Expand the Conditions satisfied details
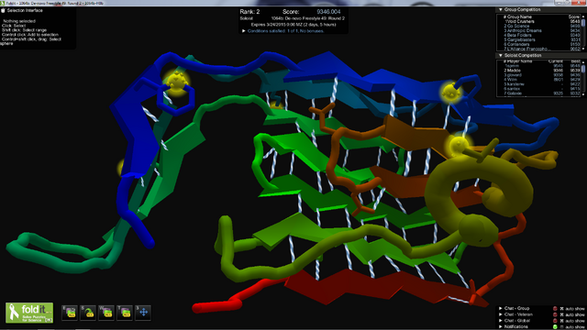 (244, 31)
